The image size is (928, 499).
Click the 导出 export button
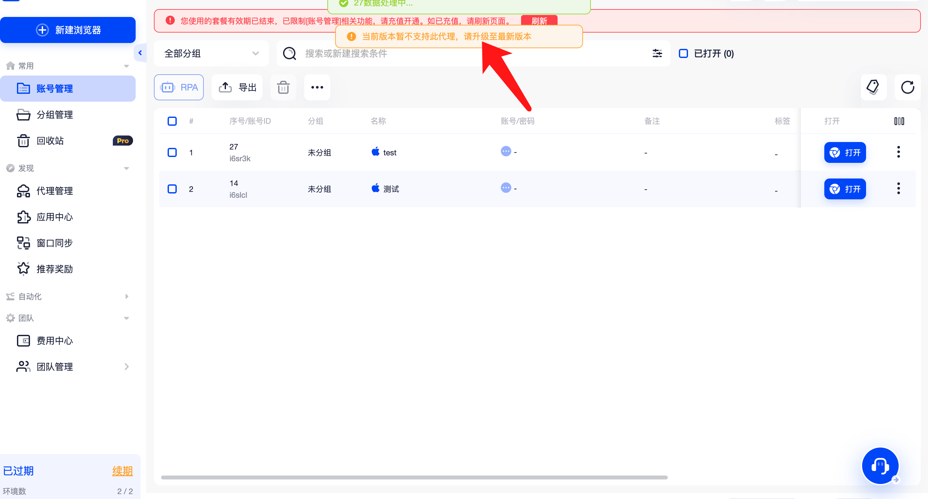[237, 87]
